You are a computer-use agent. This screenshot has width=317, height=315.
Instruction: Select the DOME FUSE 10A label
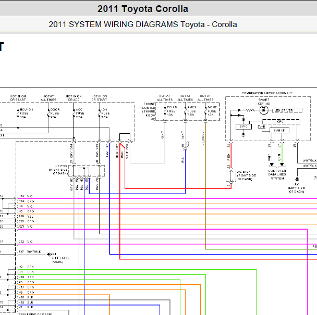coord(212,111)
